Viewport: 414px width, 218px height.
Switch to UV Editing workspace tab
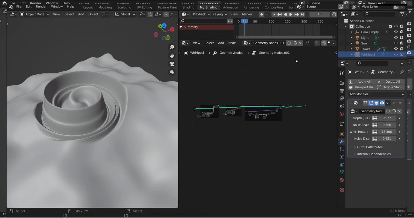point(144,7)
